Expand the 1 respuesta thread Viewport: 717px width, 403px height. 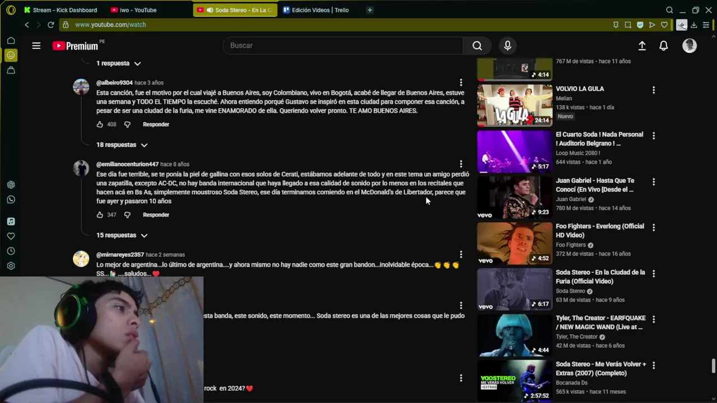pos(118,63)
